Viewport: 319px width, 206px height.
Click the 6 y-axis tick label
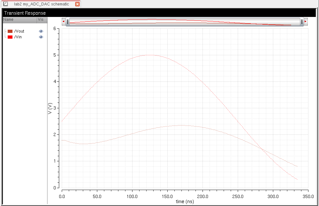(x=54, y=29)
